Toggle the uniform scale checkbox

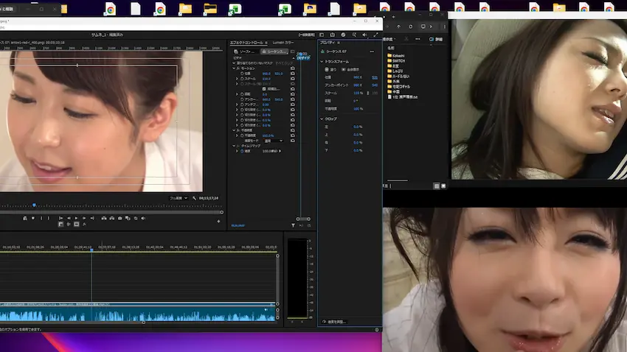tap(264, 89)
